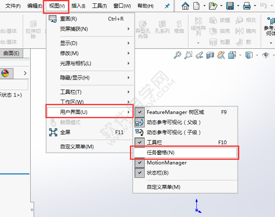
Task: Click the appearance color ball tab icon
Action: pos(5,73)
